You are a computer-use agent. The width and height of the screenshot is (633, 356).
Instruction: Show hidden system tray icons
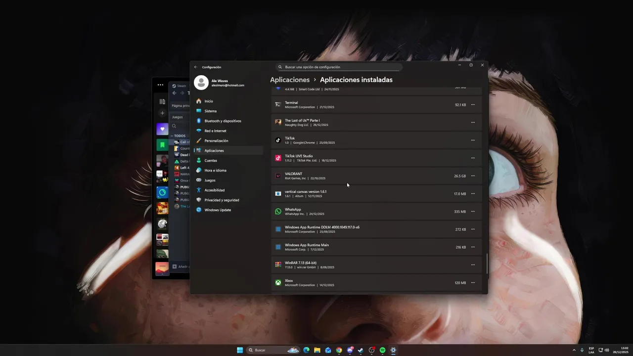click(x=574, y=350)
